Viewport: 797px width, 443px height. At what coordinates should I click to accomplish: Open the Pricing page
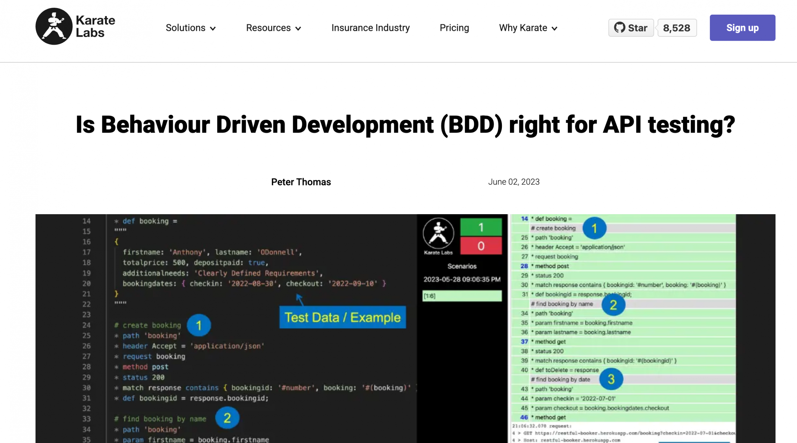[454, 28]
